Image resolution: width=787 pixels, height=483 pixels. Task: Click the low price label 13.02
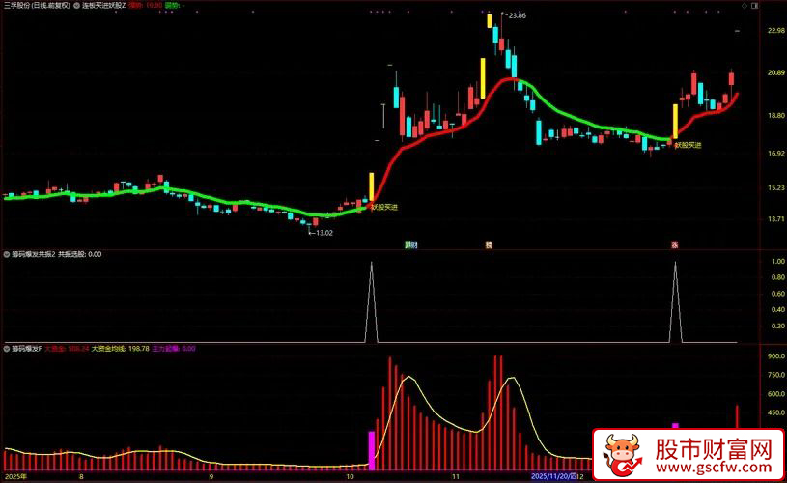coord(323,233)
